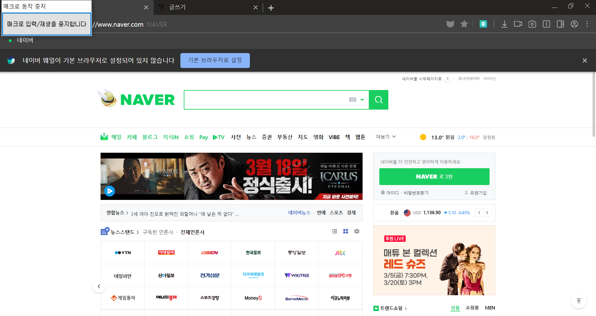Open the screen capture camera icon
Screen dimensions: 596x316
coord(532,24)
